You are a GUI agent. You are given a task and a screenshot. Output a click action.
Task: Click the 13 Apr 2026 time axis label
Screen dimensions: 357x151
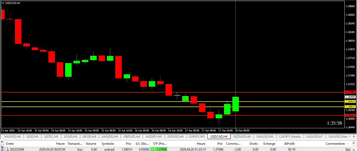point(8,130)
